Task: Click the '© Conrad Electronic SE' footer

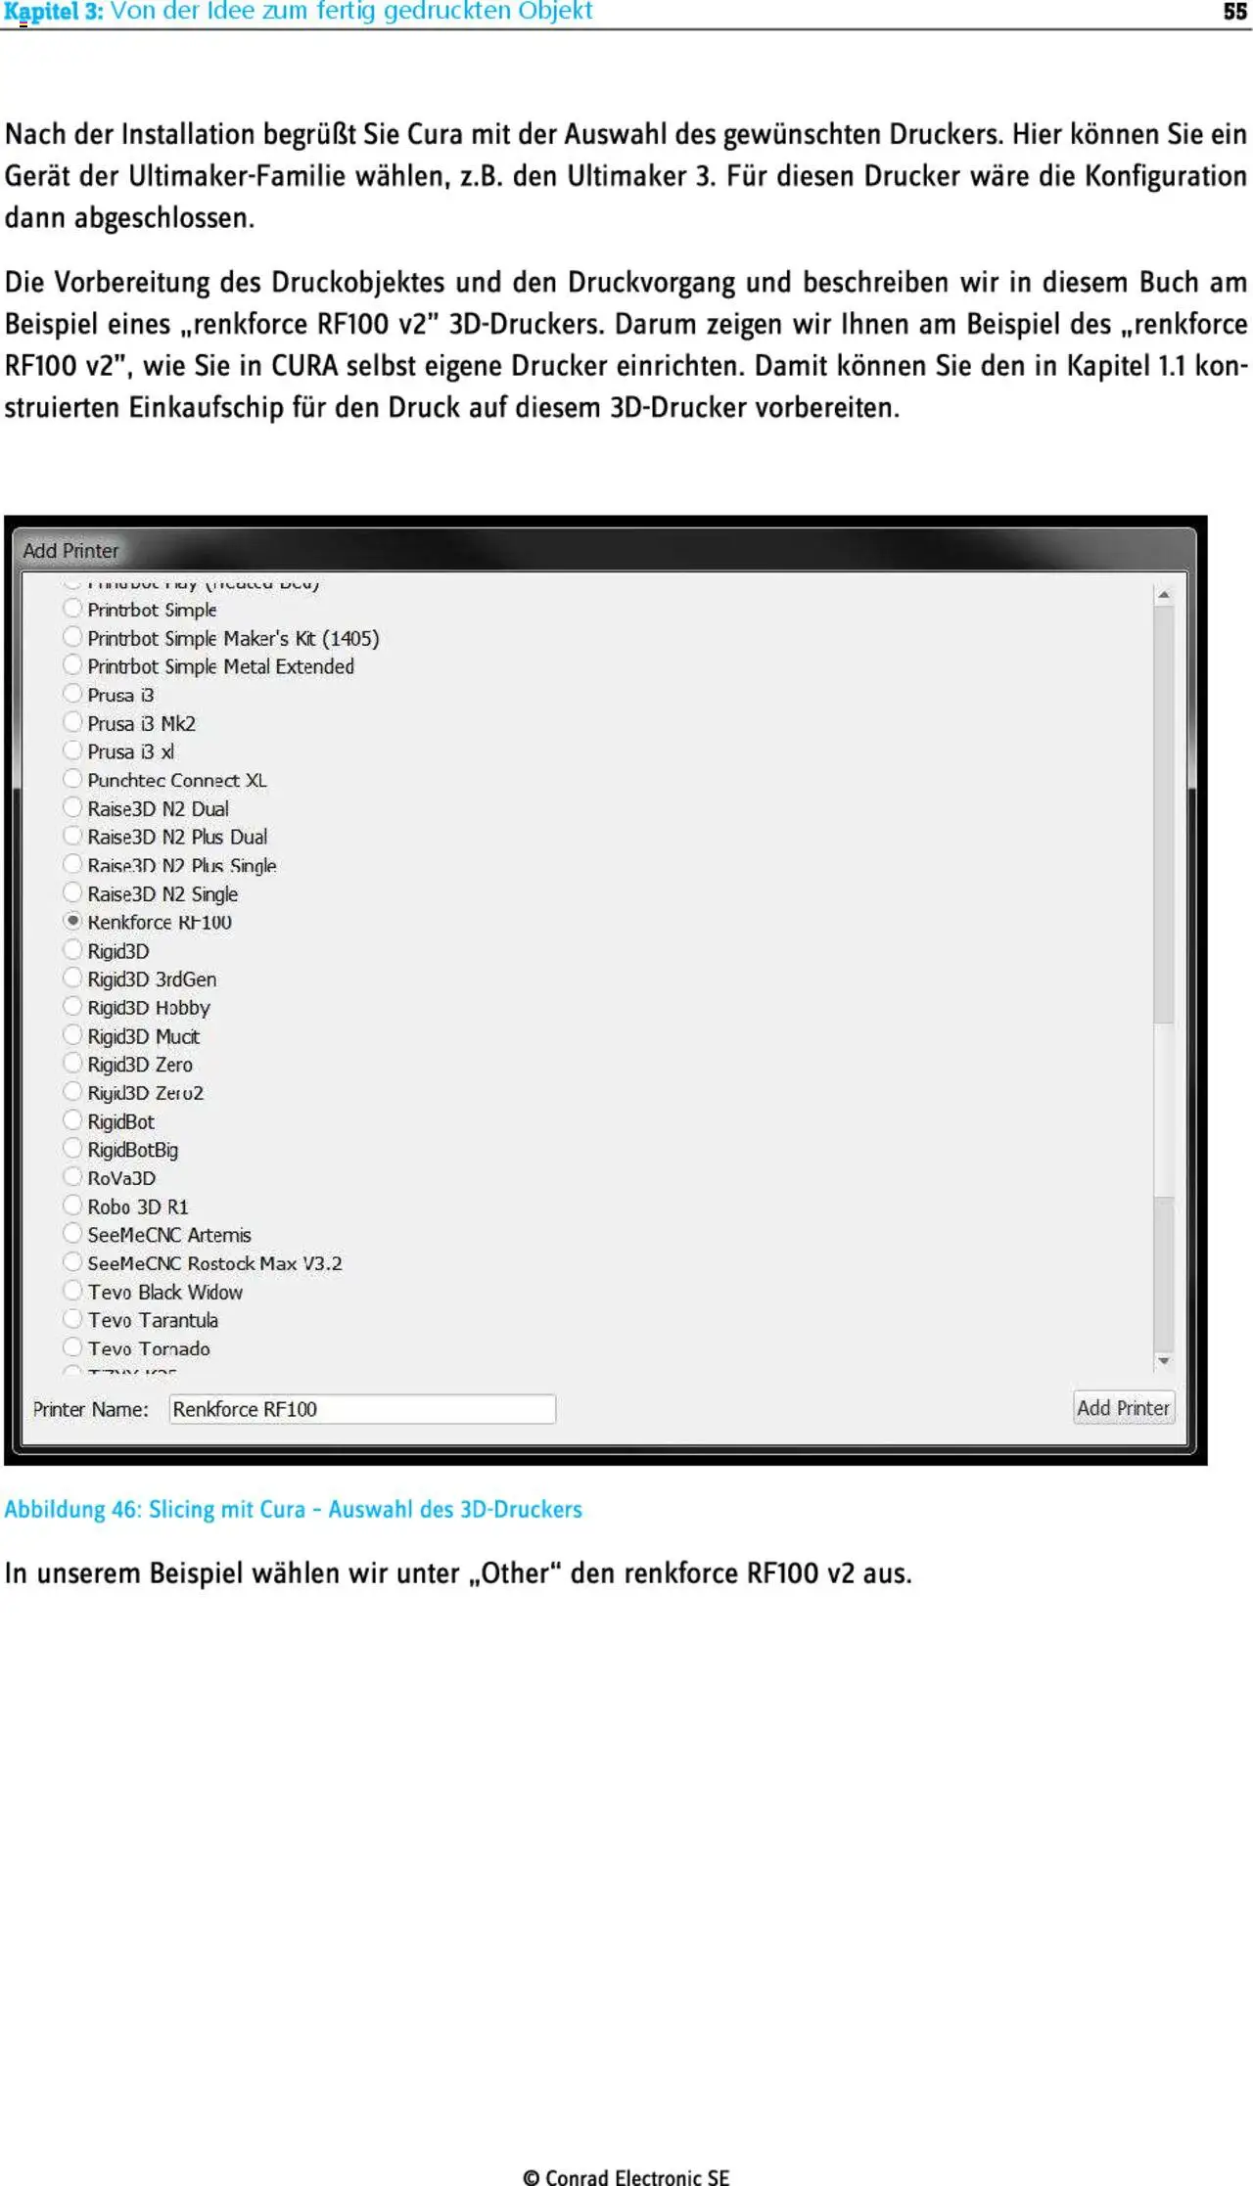Action: (626, 2176)
